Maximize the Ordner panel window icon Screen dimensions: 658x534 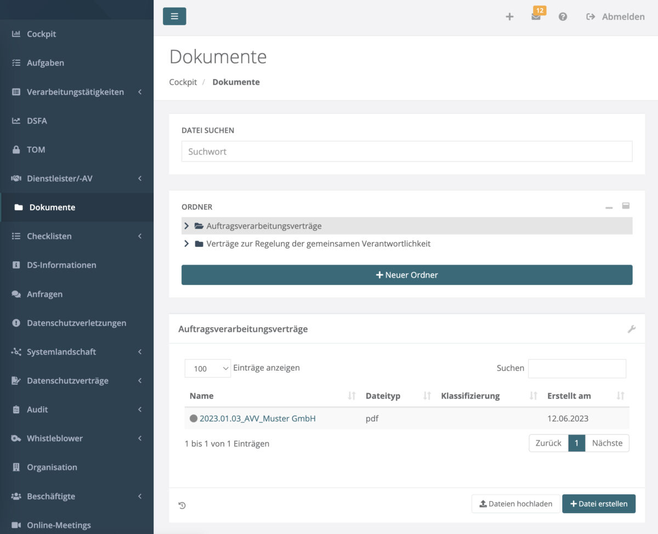626,206
